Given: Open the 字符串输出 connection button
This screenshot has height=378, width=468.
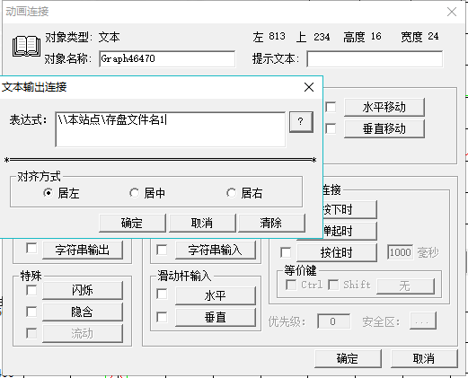Looking at the screenshot, I should tap(83, 250).
